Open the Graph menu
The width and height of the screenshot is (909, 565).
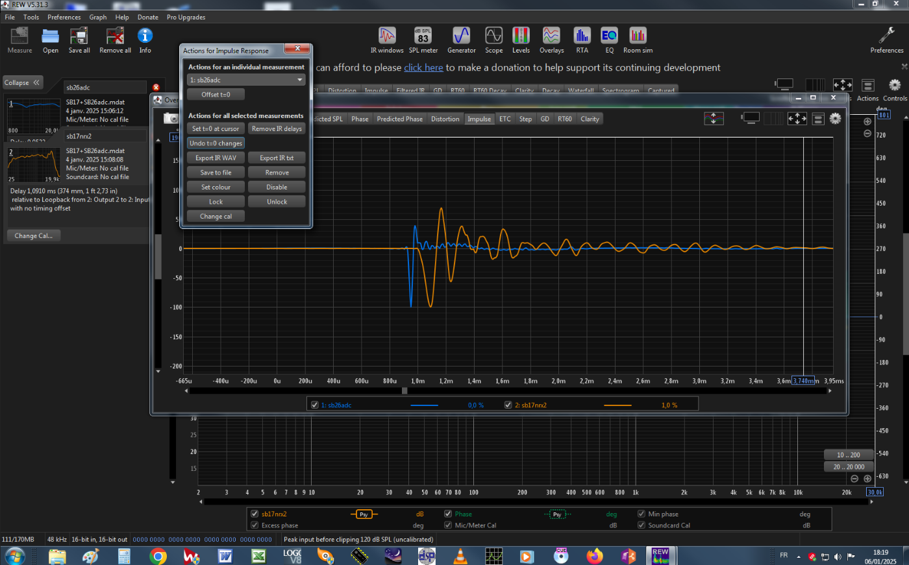[x=98, y=17]
